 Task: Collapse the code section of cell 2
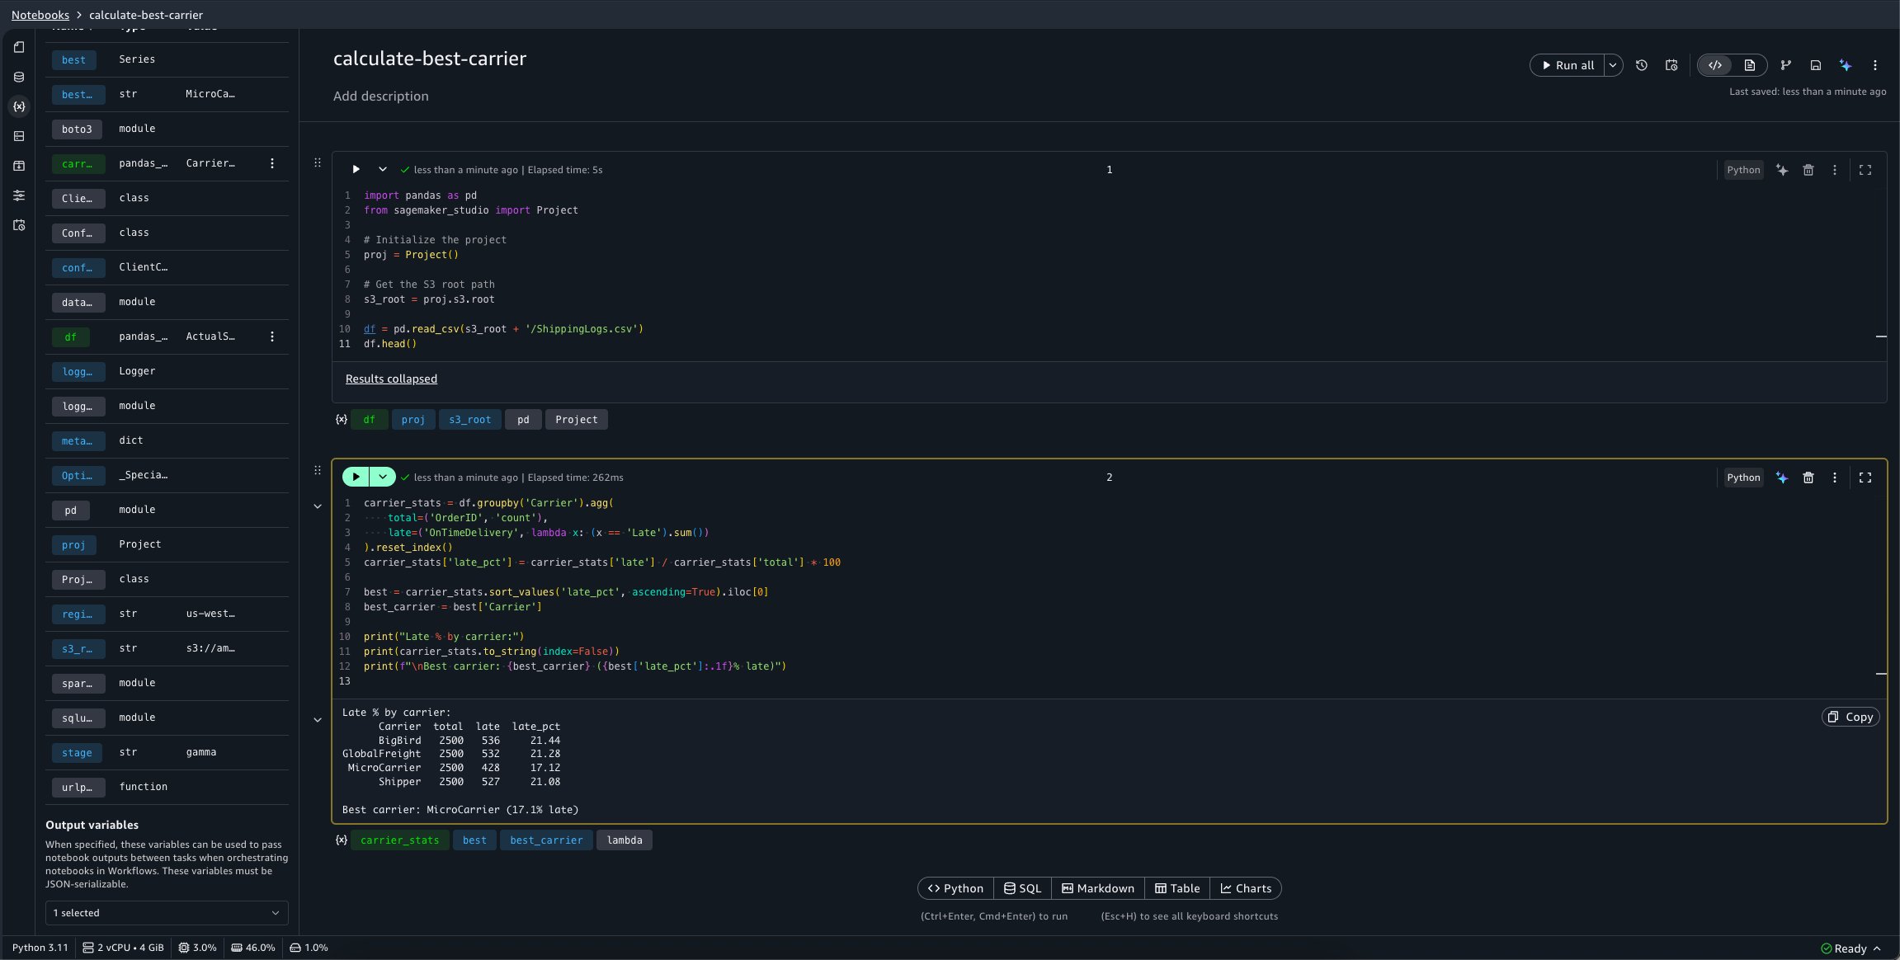(x=318, y=506)
